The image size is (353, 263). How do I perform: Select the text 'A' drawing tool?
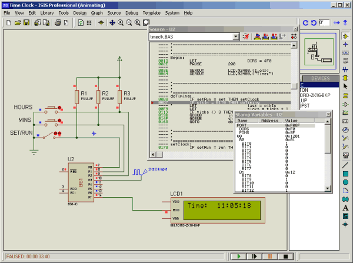[345, 207]
